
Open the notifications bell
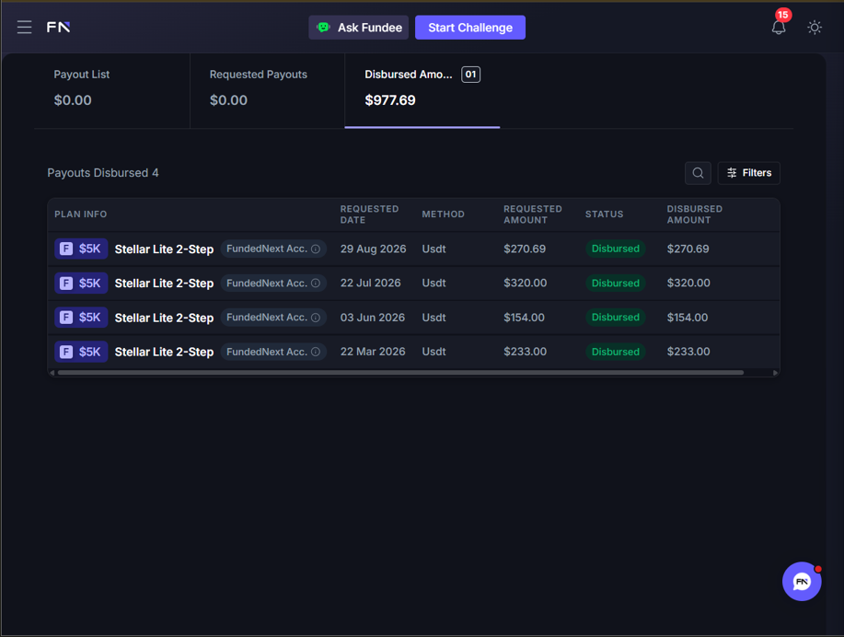click(x=779, y=28)
